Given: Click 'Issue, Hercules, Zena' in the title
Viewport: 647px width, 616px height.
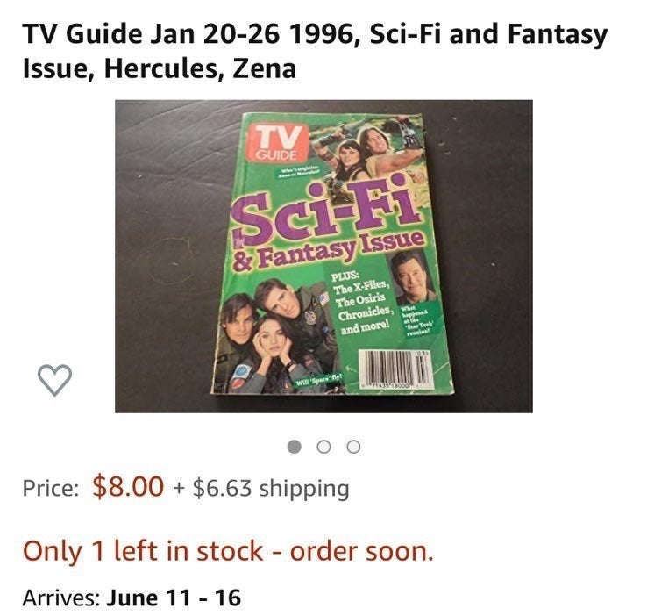Looking at the screenshot, I should tap(159, 68).
